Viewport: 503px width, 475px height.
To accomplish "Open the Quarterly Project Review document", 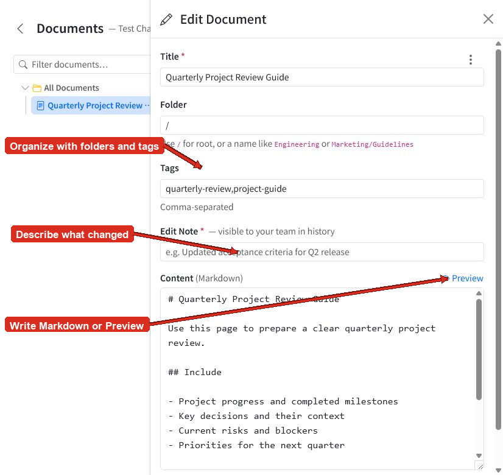I will point(91,105).
